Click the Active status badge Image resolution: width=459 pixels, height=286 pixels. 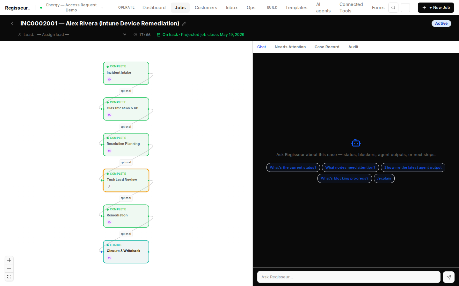(x=441, y=24)
